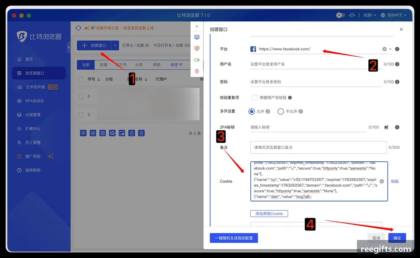
Task: Open the dropdown arrow beside 创建窗口
Action: click(x=115, y=45)
